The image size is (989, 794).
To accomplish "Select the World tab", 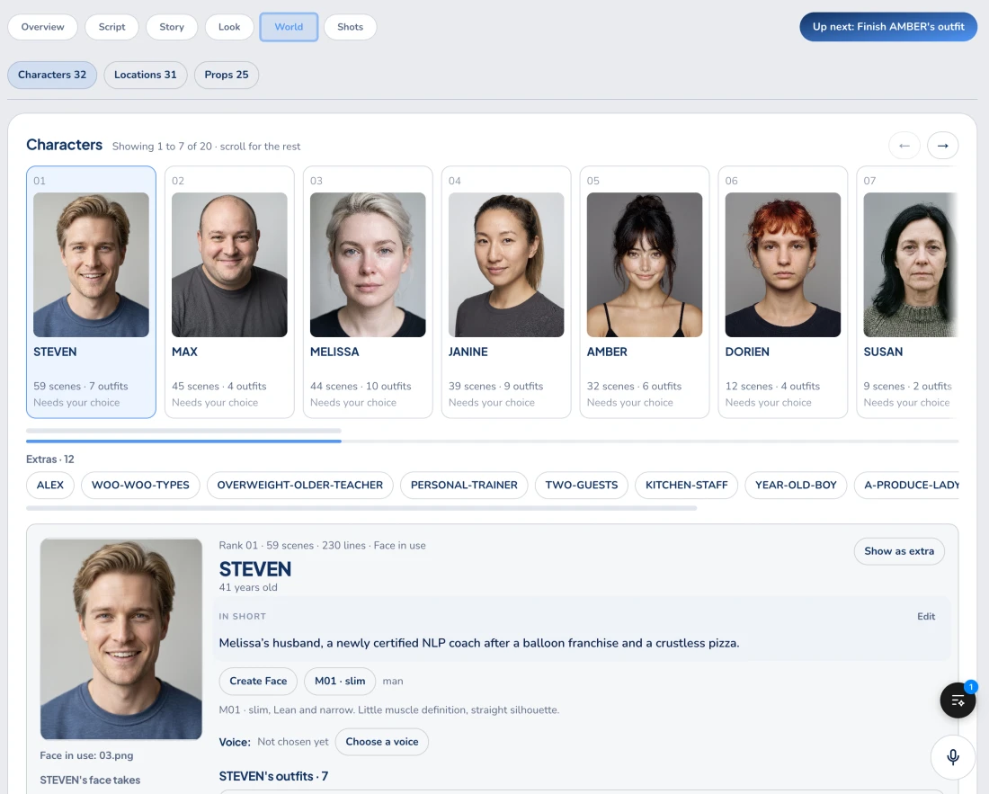I will click(289, 27).
